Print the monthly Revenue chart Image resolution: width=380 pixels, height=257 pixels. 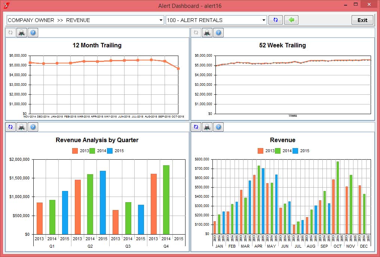point(207,127)
